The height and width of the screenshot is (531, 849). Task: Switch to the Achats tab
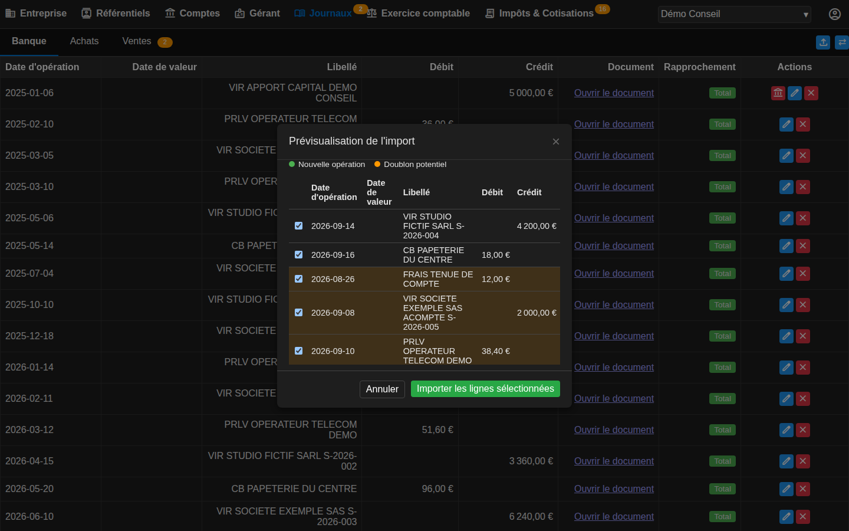click(84, 41)
